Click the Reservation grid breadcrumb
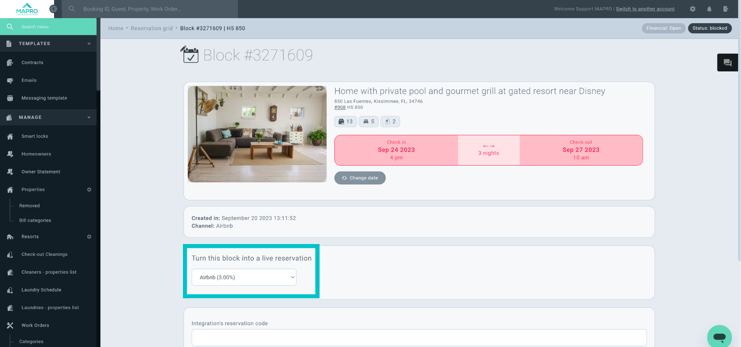 pos(152,29)
